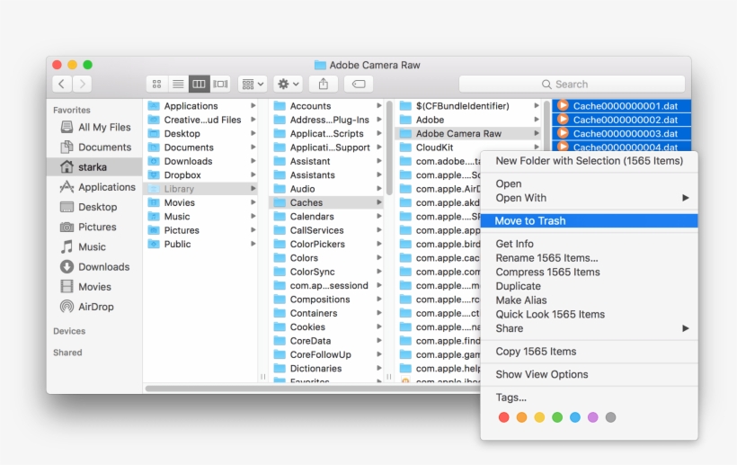Choose Compress 1565 Items
Image resolution: width=737 pixels, height=465 pixels.
[x=589, y=272]
